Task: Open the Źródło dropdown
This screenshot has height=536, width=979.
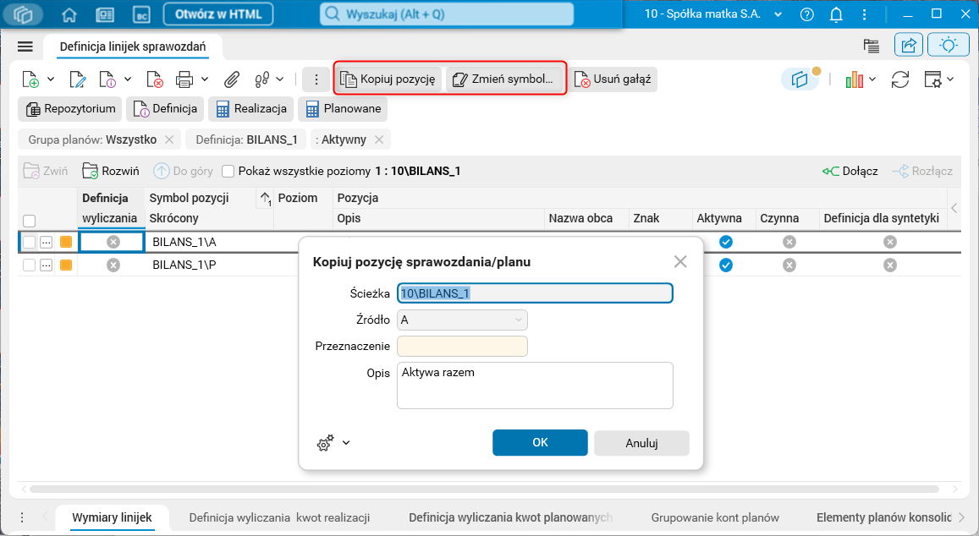Action: (x=462, y=320)
